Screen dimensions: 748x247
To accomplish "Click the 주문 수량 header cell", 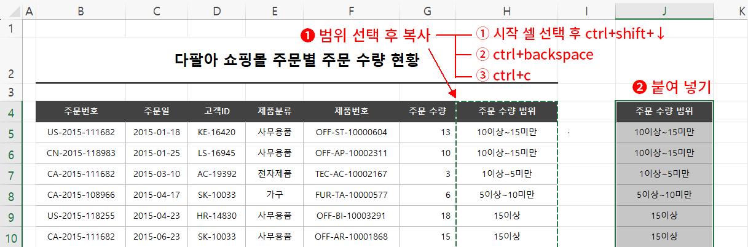I will pos(427,112).
